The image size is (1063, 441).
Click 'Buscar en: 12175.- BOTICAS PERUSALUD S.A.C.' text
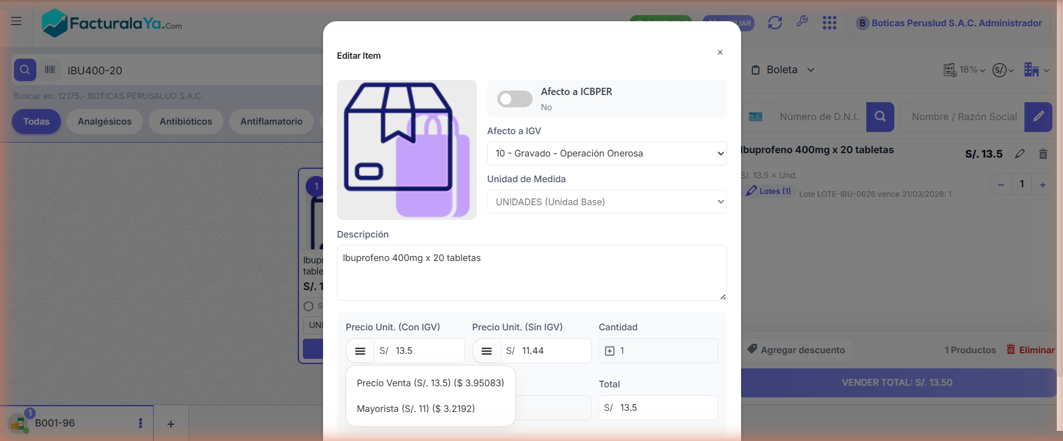(x=108, y=96)
